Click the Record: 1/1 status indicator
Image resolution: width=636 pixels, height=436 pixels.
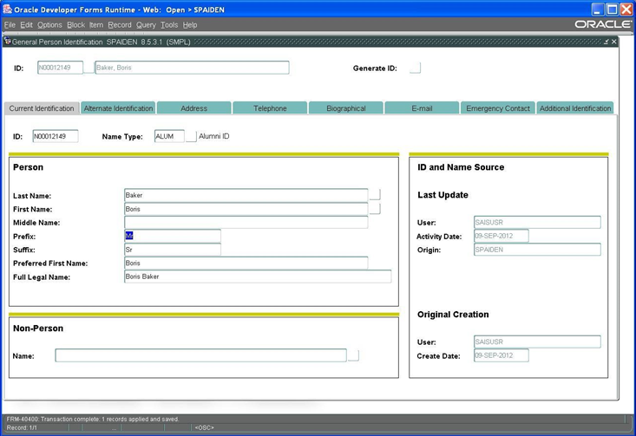tap(22, 427)
